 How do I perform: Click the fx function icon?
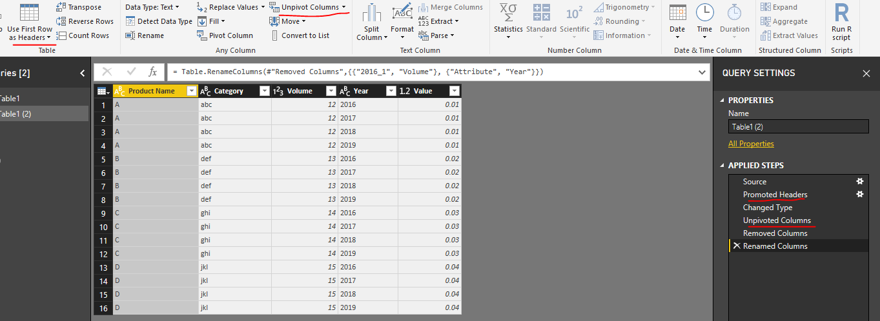pos(153,72)
